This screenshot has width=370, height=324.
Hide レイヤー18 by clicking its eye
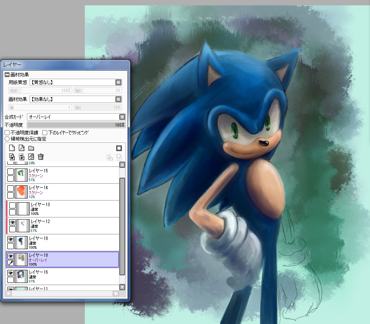[10, 256]
